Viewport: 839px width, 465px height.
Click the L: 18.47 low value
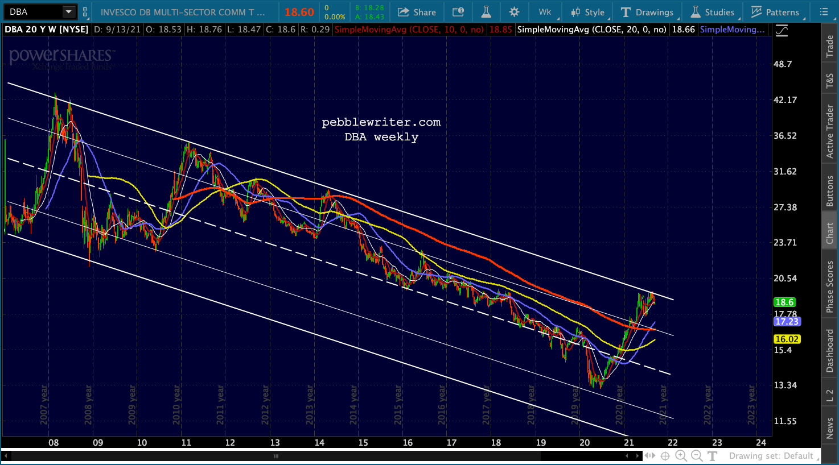pos(244,29)
